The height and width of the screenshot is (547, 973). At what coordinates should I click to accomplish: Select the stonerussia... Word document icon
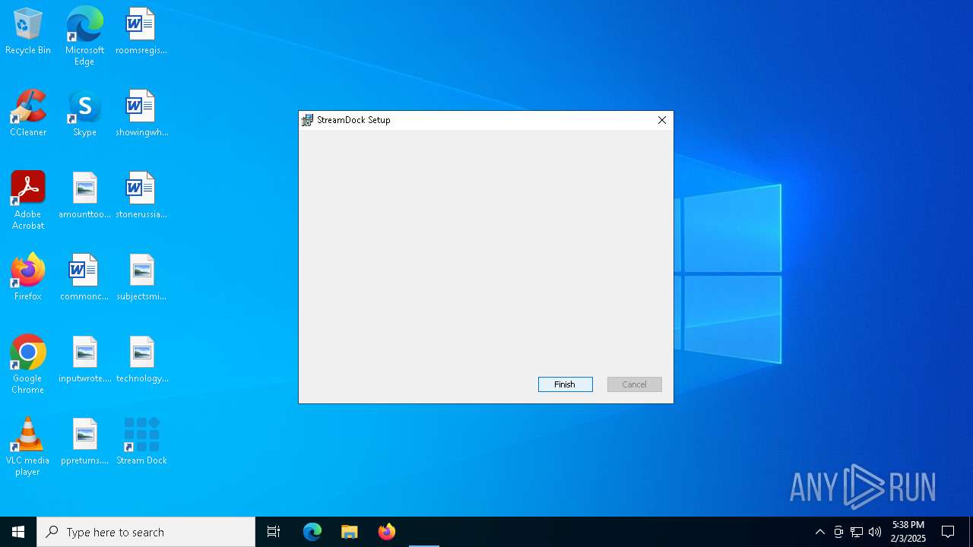(141, 195)
